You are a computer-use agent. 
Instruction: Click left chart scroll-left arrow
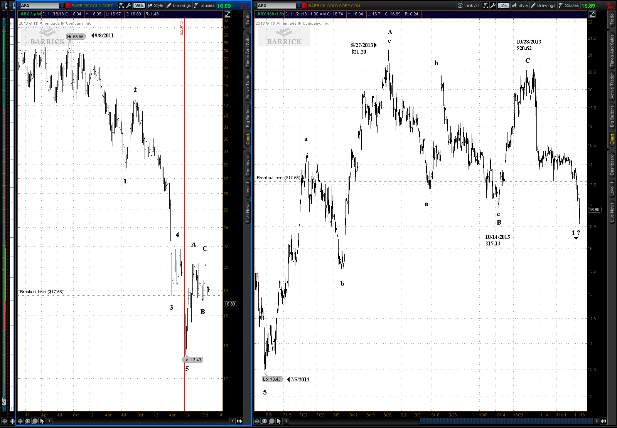49,421
